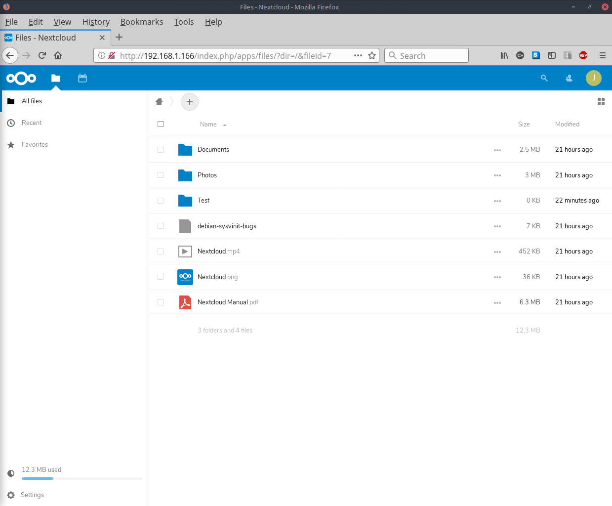Click the Photos folder icon
This screenshot has width=612, height=506.
185,175
